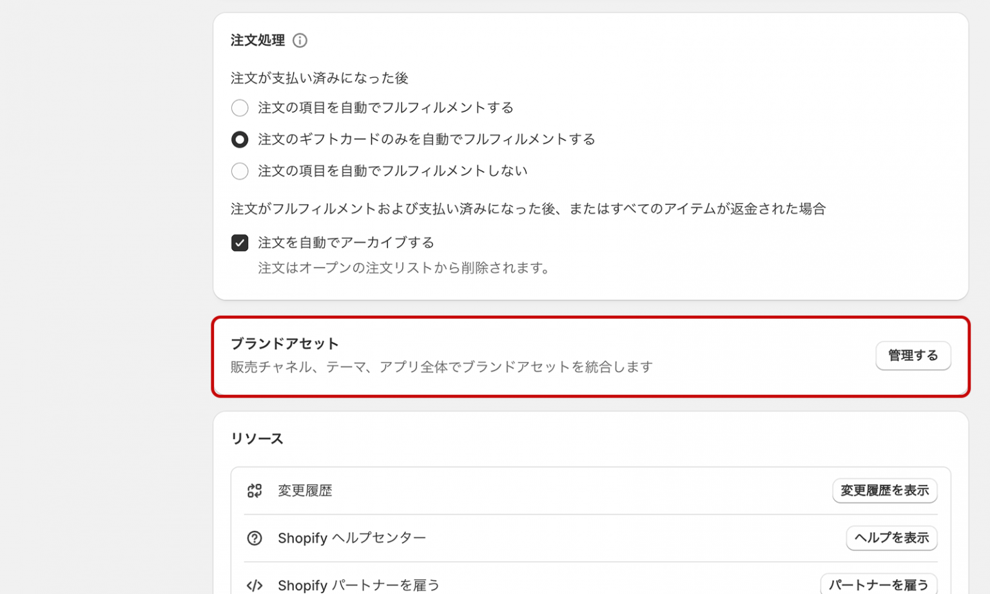The width and height of the screenshot is (990, 594).
Task: Click the highlighted ブランドアセット section
Action: coord(592,356)
